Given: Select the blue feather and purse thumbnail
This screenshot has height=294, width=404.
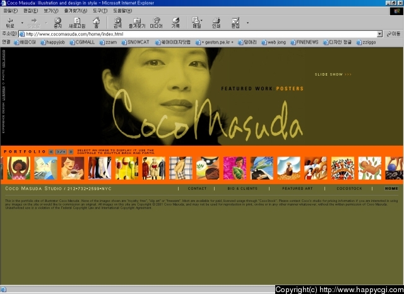Looking at the screenshot, I should [262, 168].
